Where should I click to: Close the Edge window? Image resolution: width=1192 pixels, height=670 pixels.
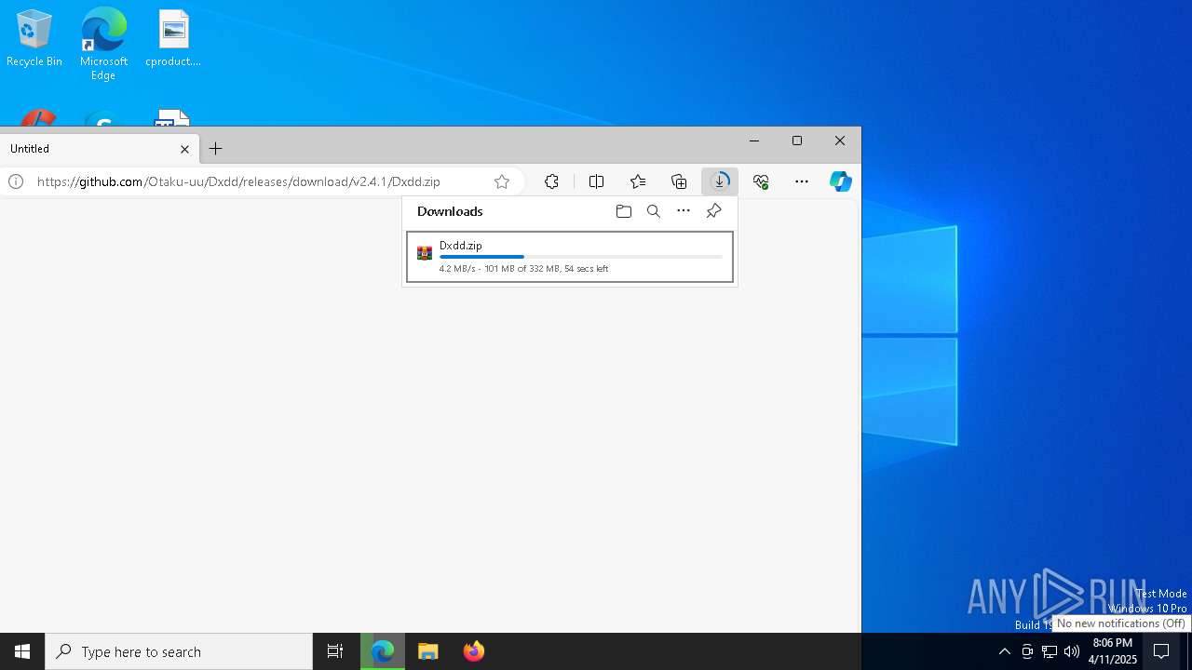(x=840, y=141)
